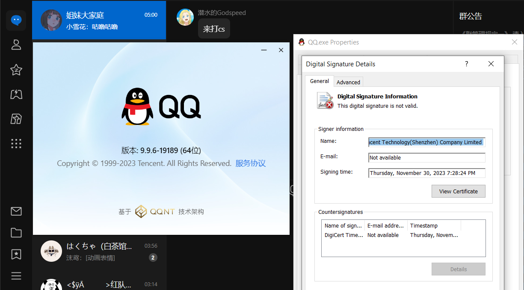Click the E-mail address column header
The image size is (524, 290).
pos(386,225)
